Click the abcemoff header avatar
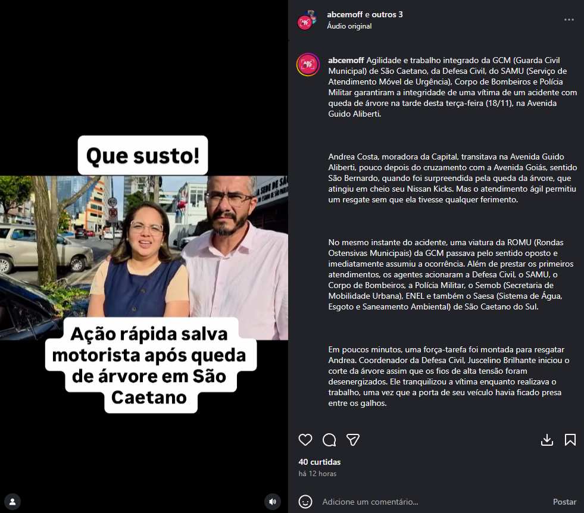 point(307,20)
